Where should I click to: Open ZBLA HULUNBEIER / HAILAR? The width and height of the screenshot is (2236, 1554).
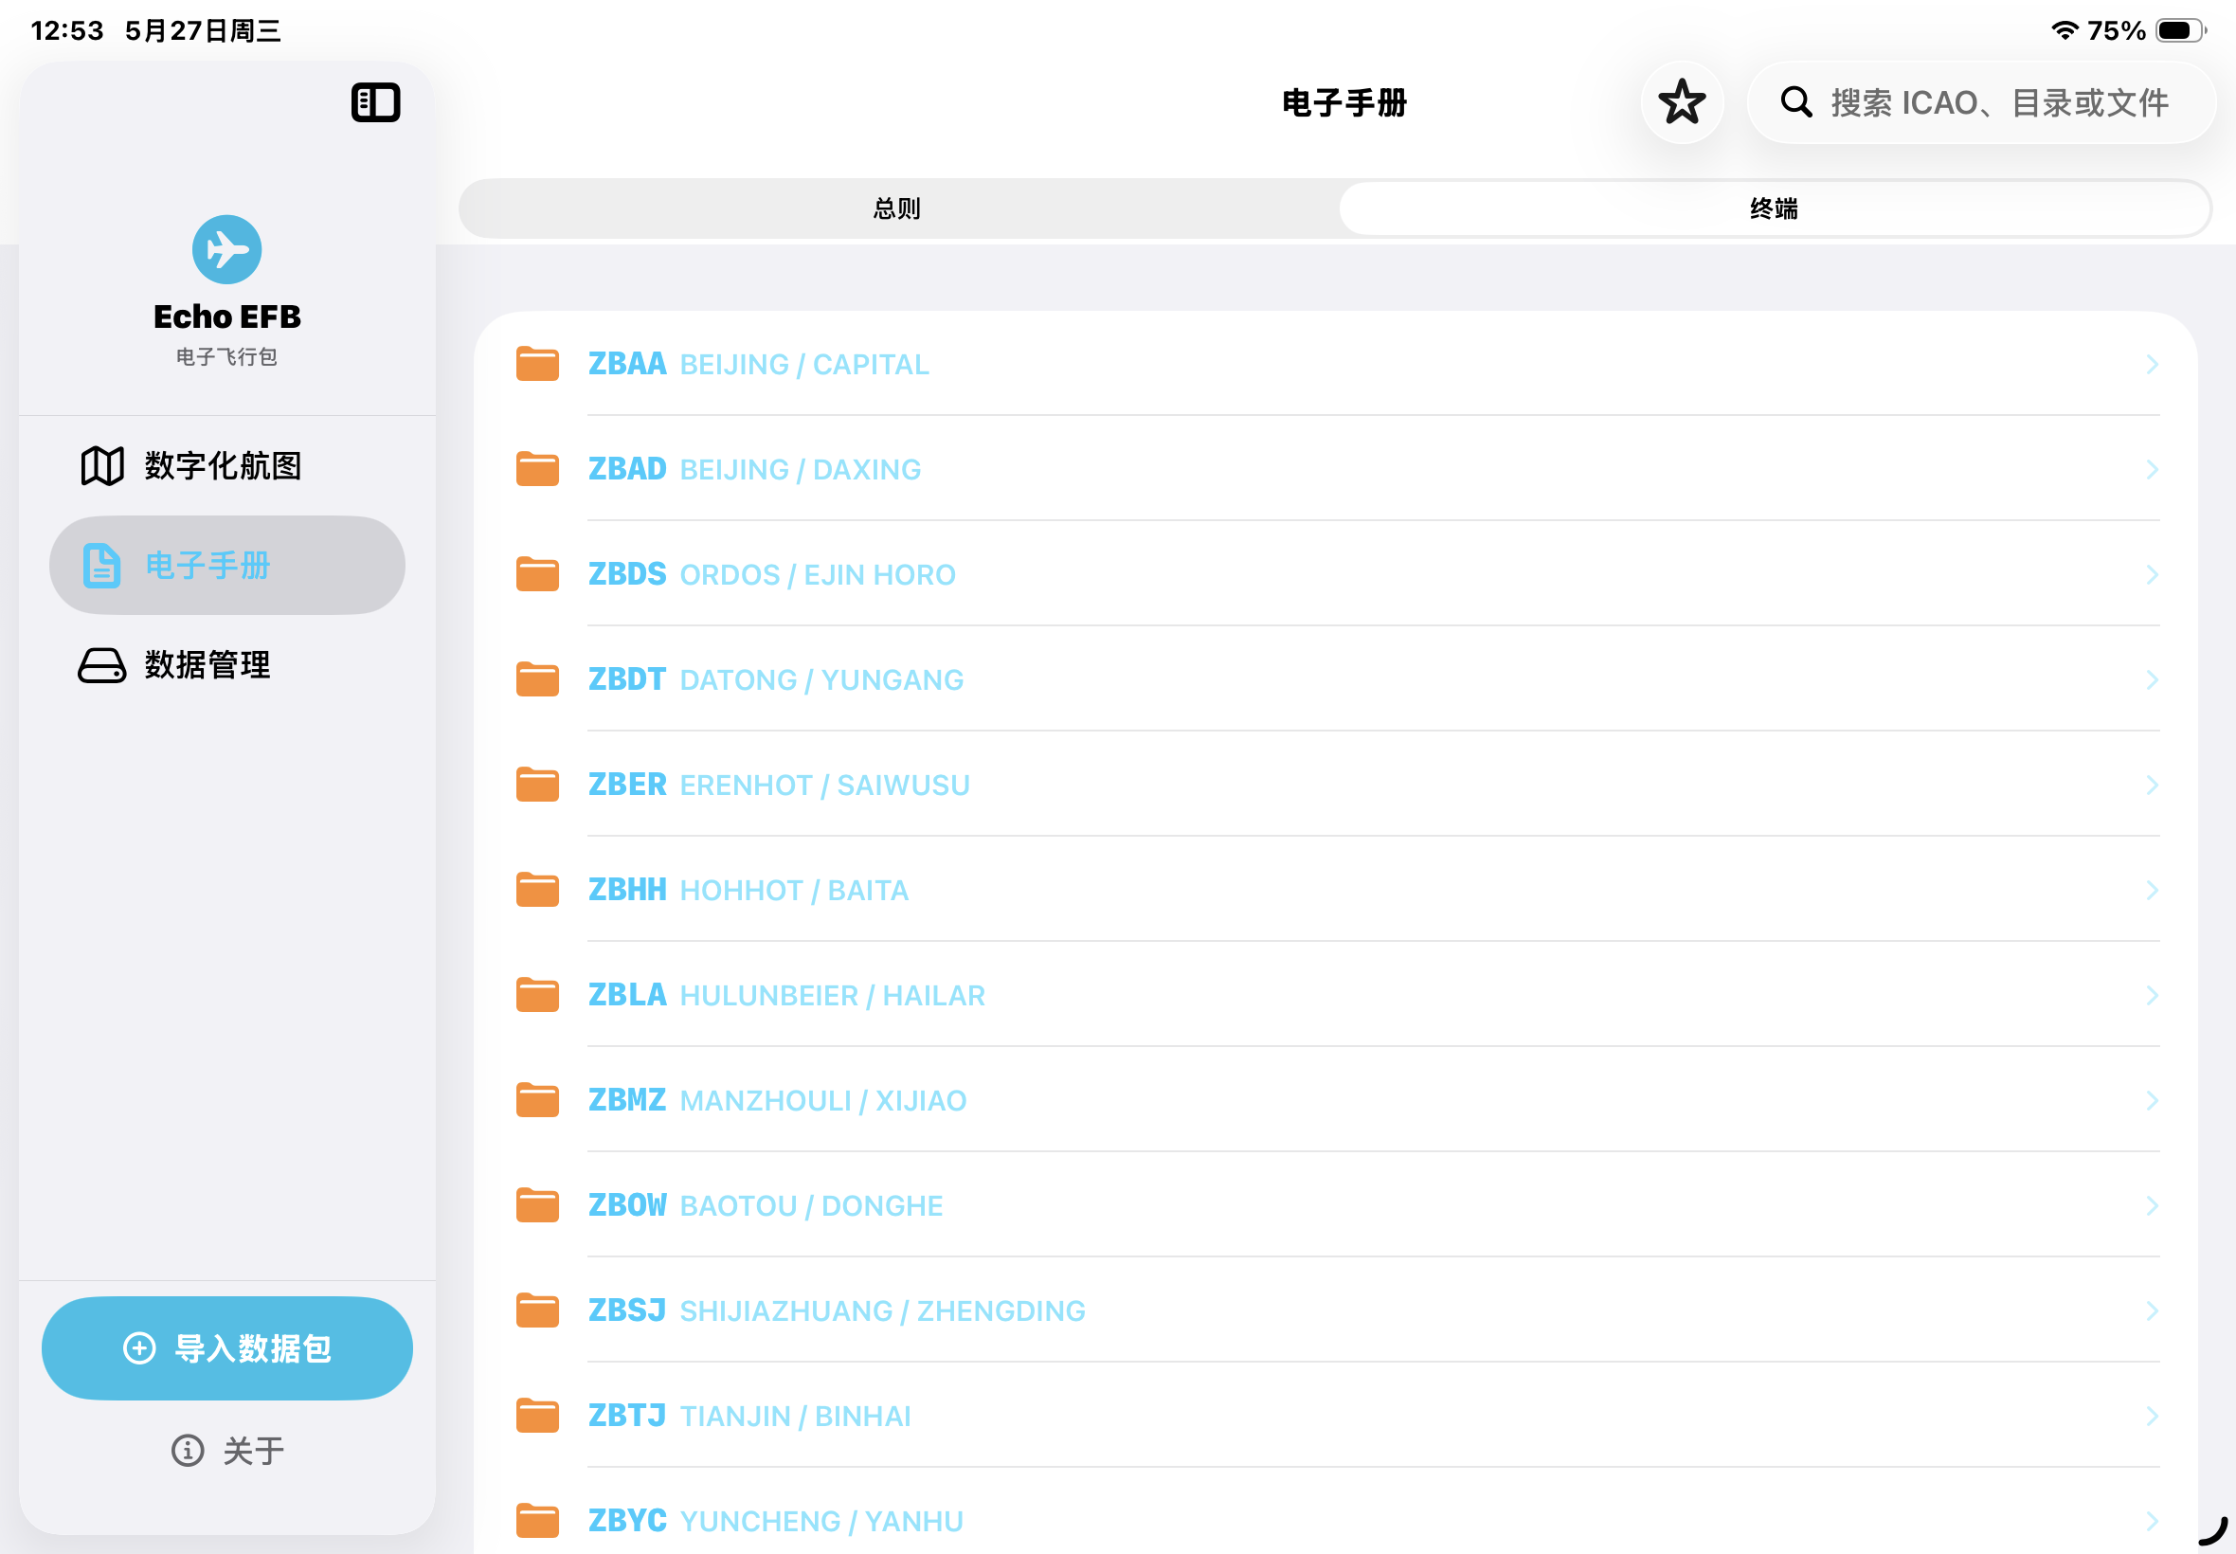[x=1336, y=995]
